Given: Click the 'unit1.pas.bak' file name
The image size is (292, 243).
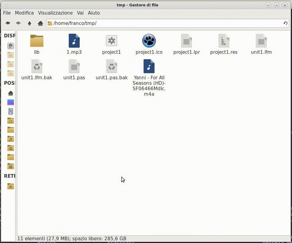Looking at the screenshot, I should click(x=112, y=77).
